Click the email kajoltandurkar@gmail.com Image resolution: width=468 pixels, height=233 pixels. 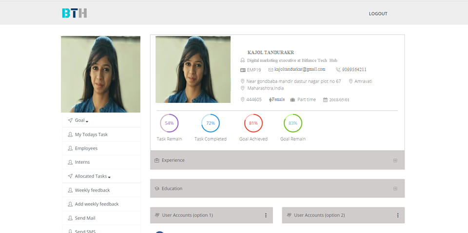point(300,69)
